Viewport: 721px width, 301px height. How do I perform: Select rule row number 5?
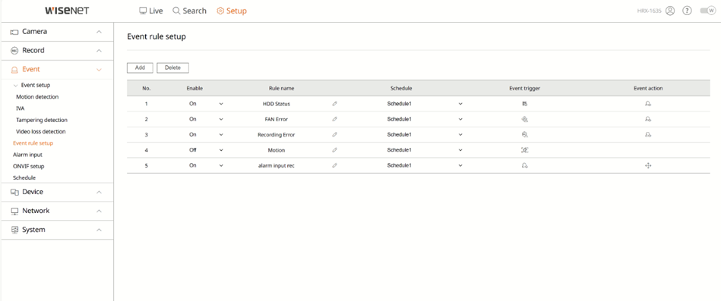(418, 165)
